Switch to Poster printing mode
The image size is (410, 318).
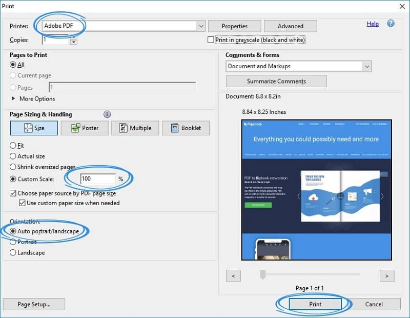(84, 128)
